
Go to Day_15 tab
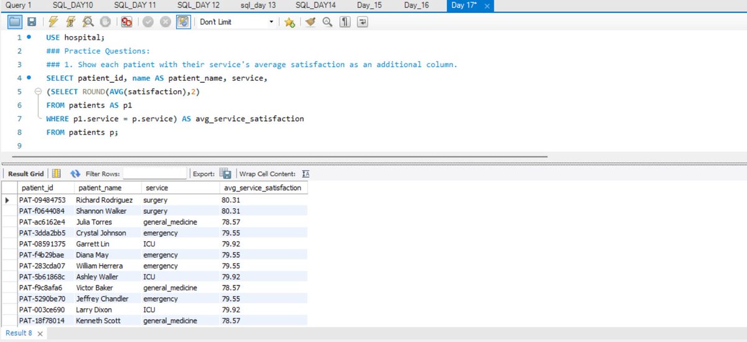(369, 5)
